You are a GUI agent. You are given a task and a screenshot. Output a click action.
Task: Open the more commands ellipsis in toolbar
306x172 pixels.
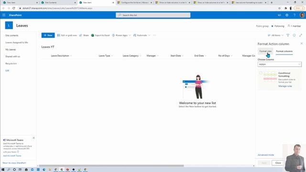[x=154, y=35]
